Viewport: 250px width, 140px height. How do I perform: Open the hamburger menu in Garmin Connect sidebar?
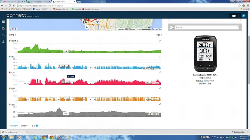[x=3, y=22]
